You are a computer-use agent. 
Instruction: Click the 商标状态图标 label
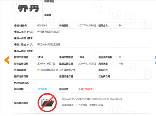click(x=21, y=103)
